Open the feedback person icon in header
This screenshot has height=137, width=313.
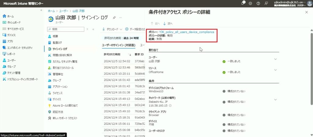tap(266, 4)
